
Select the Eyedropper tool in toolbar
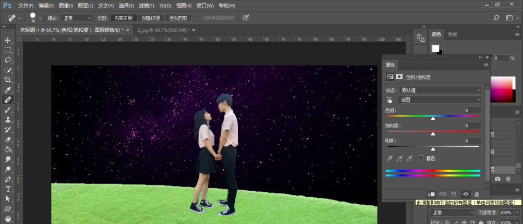[x=8, y=90]
